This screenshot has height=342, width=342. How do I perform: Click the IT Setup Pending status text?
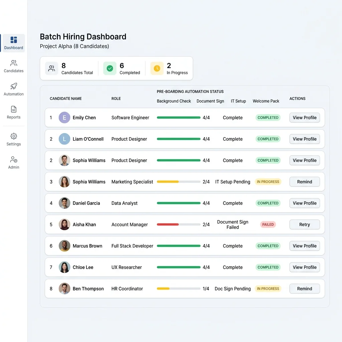(x=232, y=182)
